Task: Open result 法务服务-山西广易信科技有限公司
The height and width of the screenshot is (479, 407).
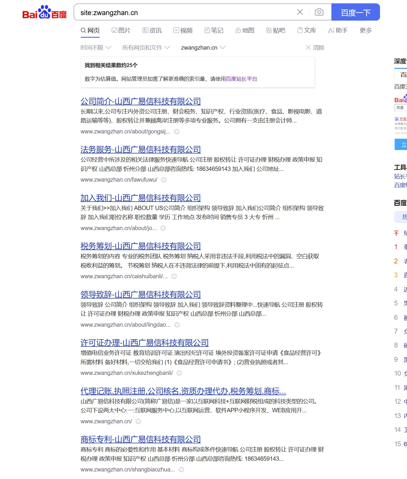Action: pos(141,149)
